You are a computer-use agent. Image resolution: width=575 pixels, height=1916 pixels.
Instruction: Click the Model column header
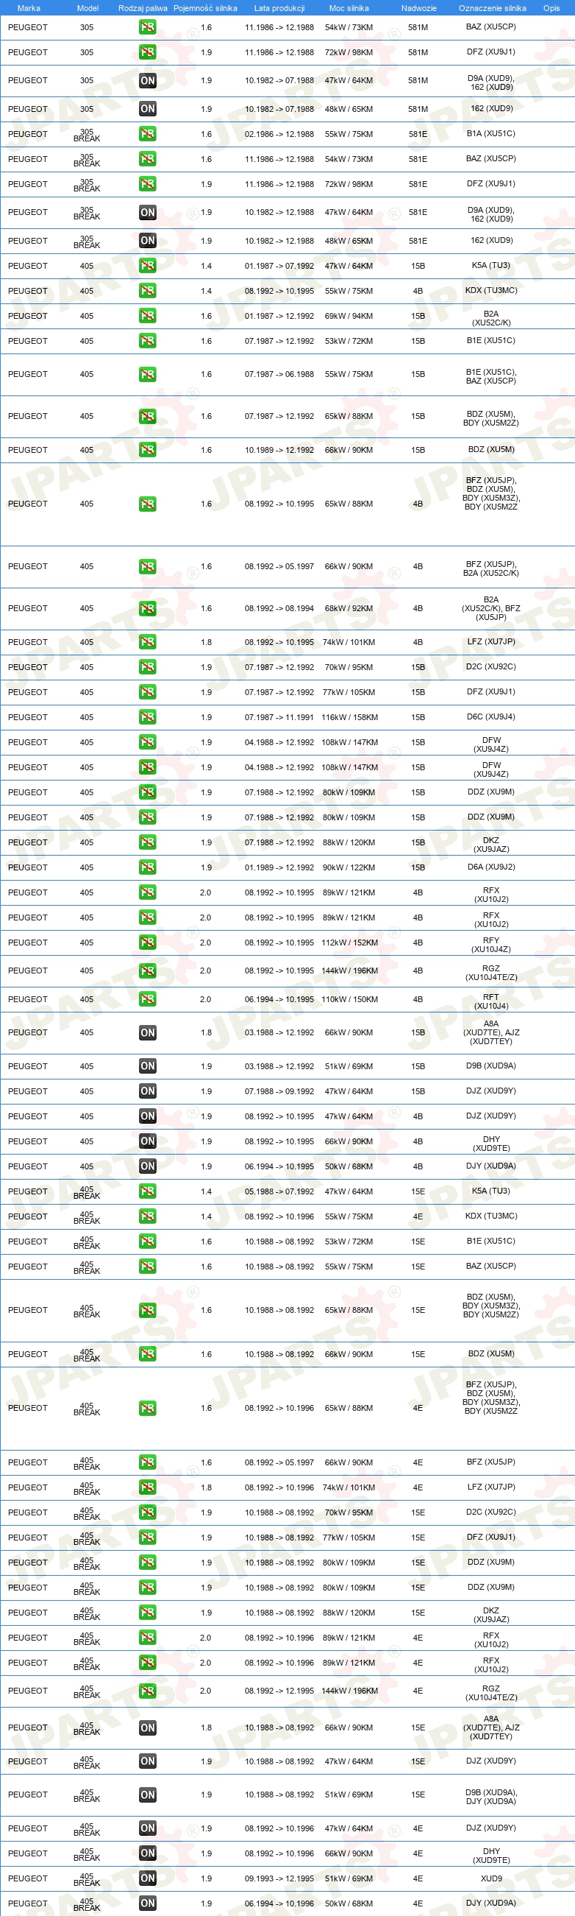pos(87,8)
